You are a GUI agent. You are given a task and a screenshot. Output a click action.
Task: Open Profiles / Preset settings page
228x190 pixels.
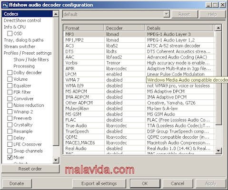tap(28, 53)
